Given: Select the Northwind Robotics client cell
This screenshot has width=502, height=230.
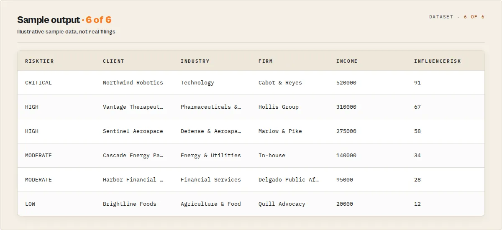Looking at the screenshot, I should (x=133, y=83).
